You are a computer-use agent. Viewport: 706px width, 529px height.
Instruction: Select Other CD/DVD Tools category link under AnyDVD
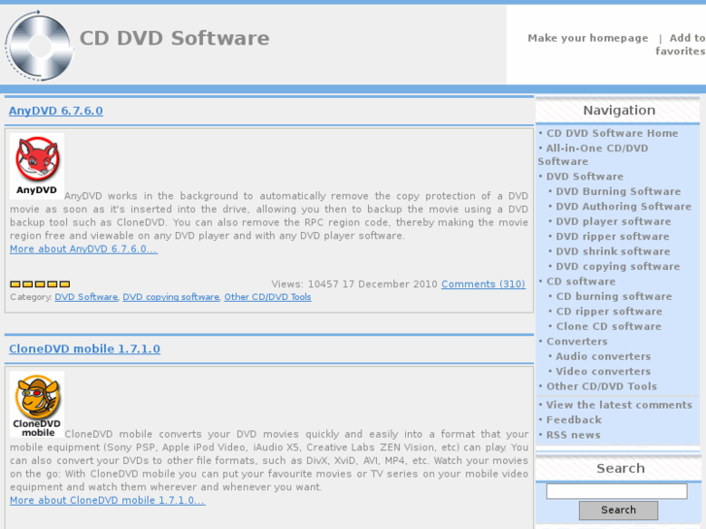267,297
